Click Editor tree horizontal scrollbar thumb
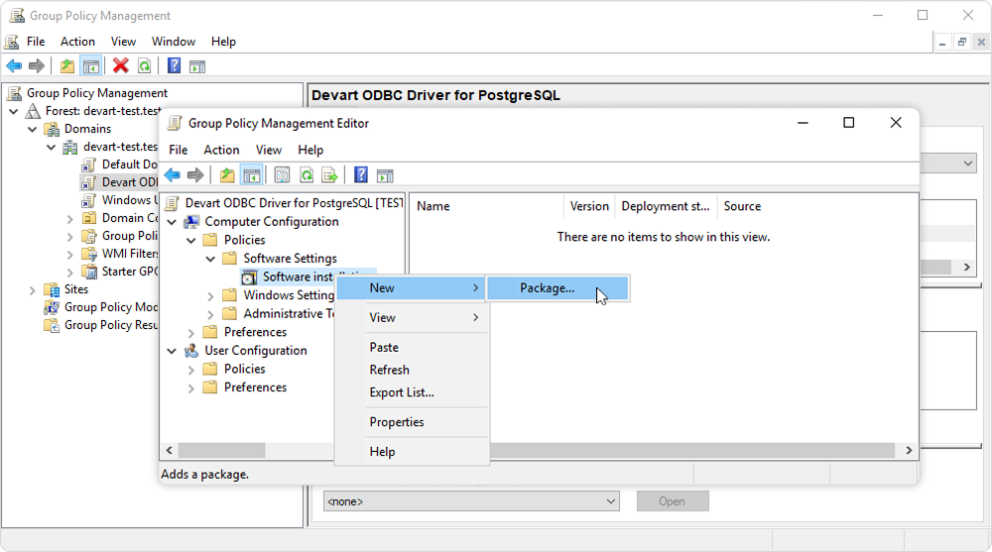Viewport: 992px width, 552px height. 221,450
